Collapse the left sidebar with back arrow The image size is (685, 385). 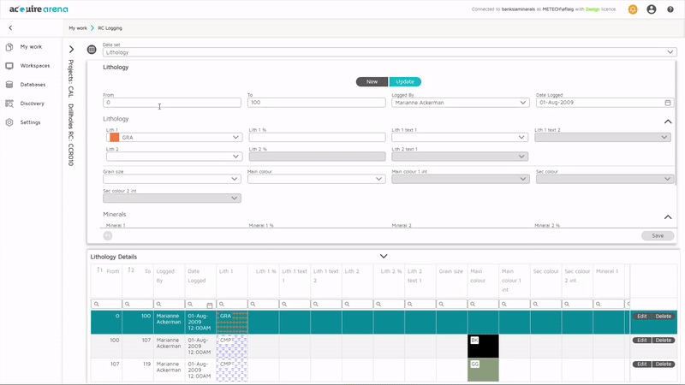9,28
